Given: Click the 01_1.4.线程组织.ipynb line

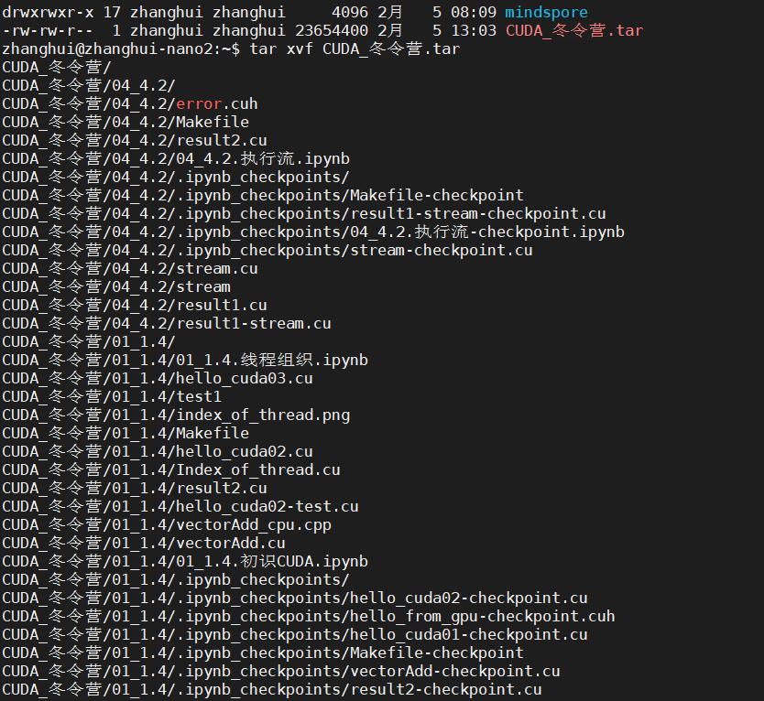Looking at the screenshot, I should (x=185, y=360).
